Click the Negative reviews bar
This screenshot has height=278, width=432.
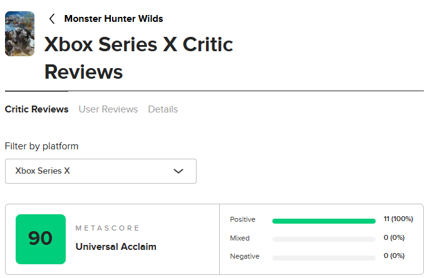point(324,257)
